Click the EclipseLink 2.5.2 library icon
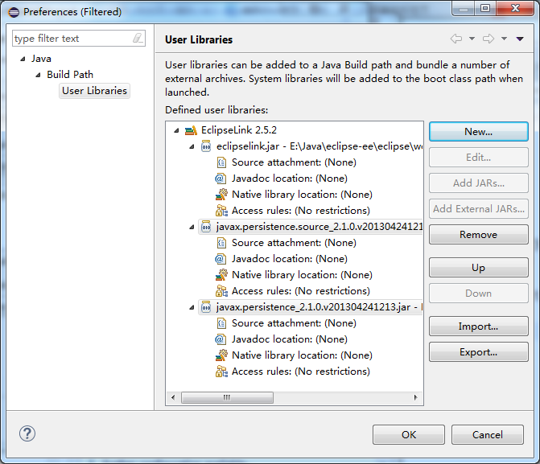540x464 pixels. (191, 130)
